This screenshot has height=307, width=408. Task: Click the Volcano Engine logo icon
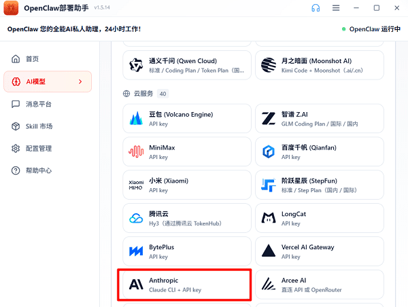click(x=136, y=119)
